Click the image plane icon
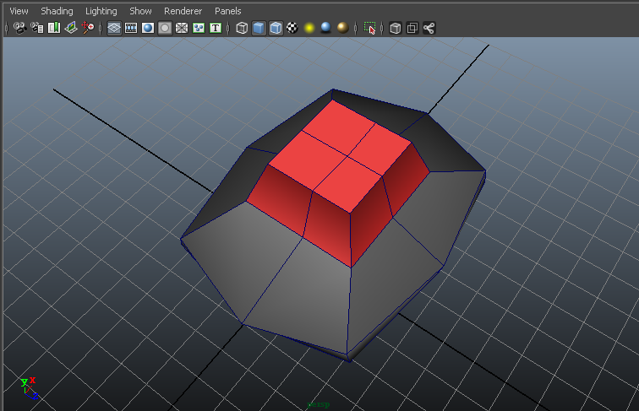The height and width of the screenshot is (411, 639). coord(71,28)
